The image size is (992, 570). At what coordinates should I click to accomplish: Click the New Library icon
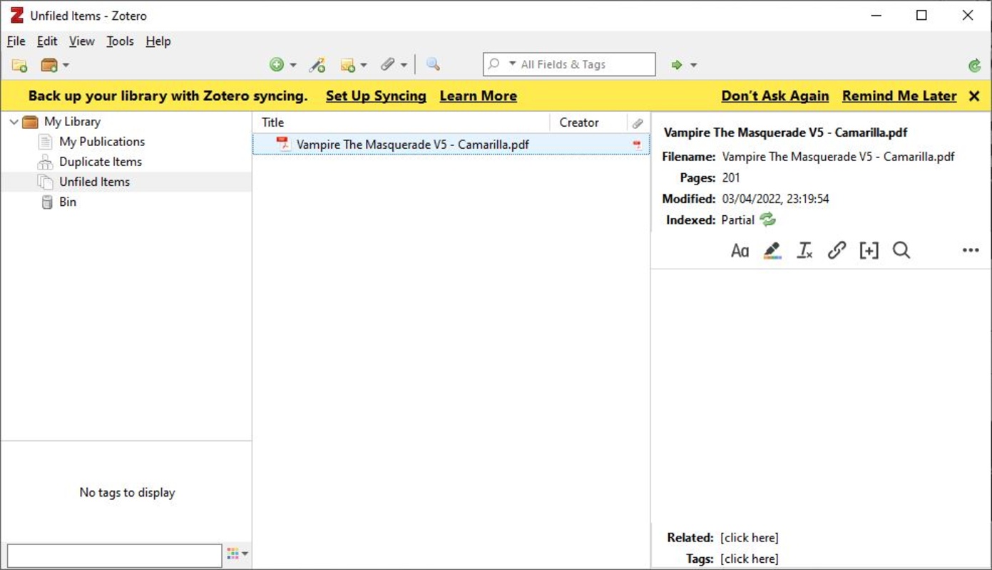point(48,66)
